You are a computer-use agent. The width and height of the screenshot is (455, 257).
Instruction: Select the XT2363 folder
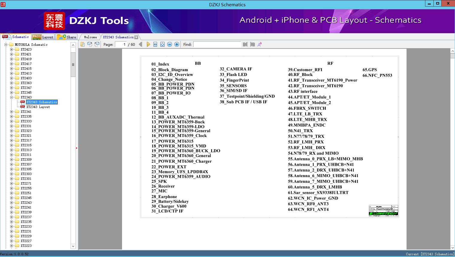(26, 83)
